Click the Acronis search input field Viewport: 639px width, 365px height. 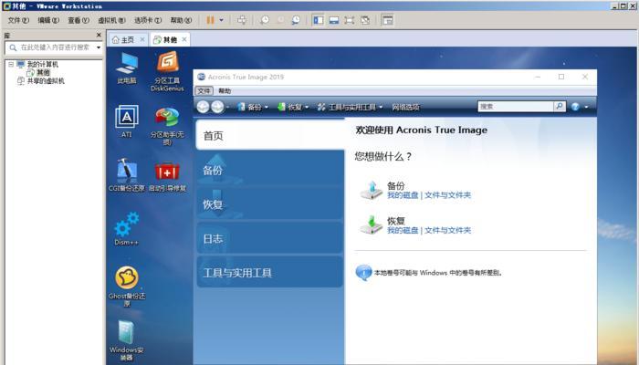(516, 107)
